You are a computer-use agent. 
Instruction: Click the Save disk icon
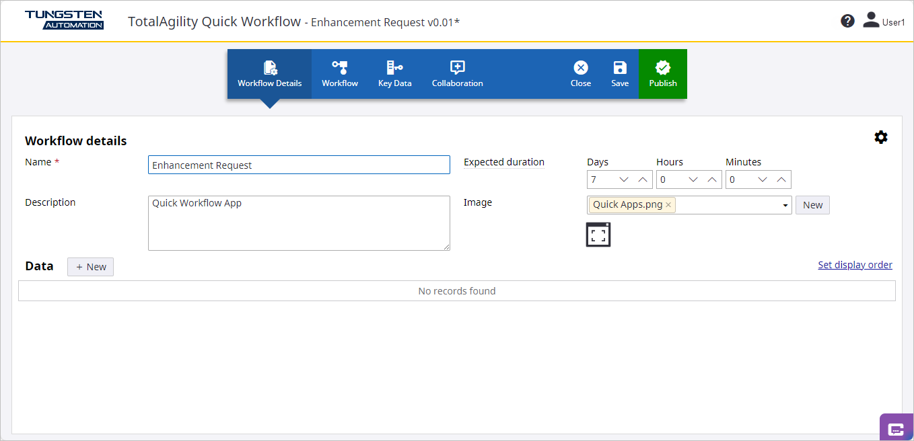pos(619,67)
